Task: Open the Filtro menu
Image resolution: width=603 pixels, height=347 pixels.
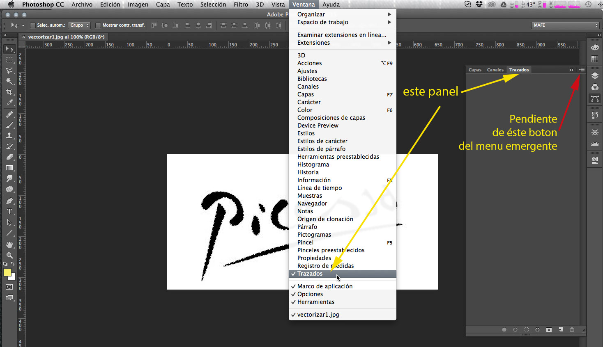Action: click(241, 5)
